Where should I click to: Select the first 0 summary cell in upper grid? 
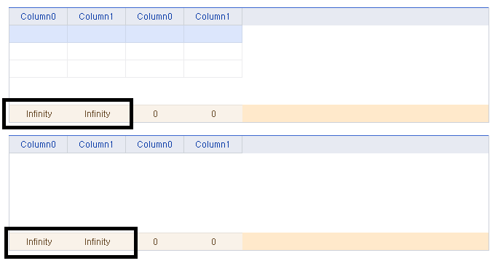(154, 114)
